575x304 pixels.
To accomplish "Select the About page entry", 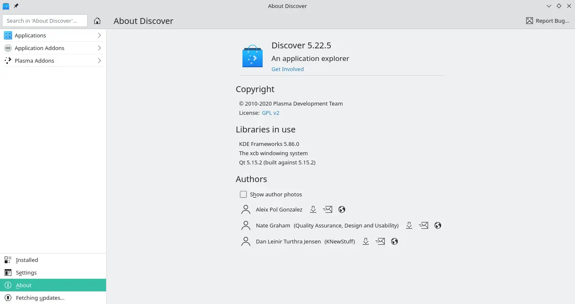I will tap(53, 285).
